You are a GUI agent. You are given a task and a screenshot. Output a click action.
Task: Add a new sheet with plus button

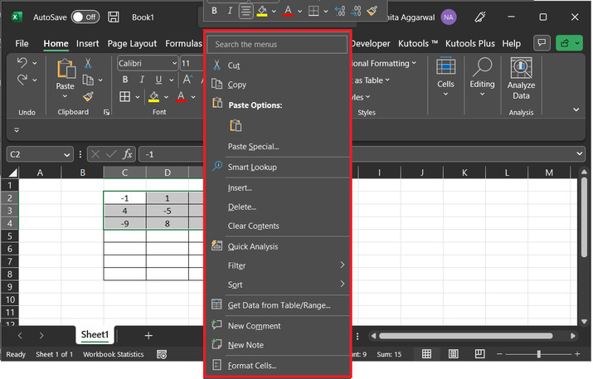148,336
